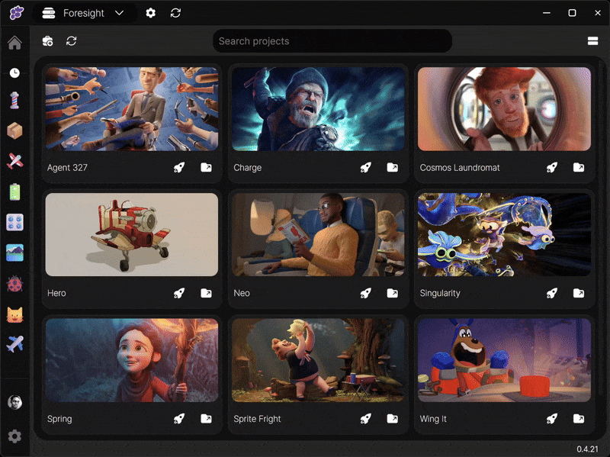Expand the Foresight server dropdown
Image resolution: width=610 pixels, height=457 pixels.
coord(85,13)
